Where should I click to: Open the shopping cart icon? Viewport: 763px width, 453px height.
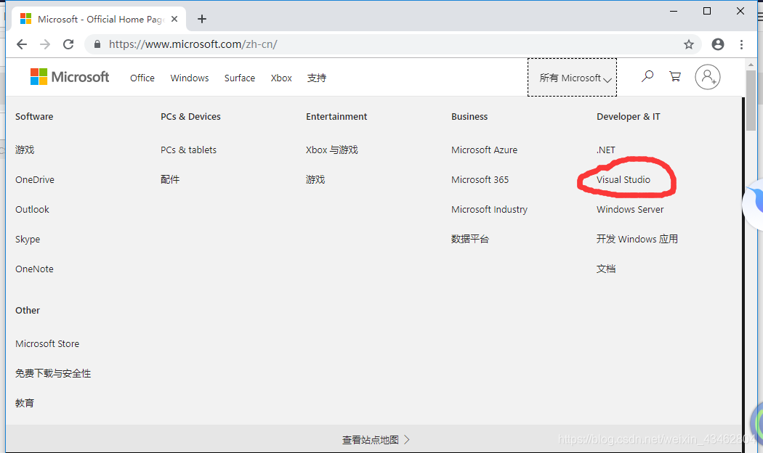(x=675, y=76)
